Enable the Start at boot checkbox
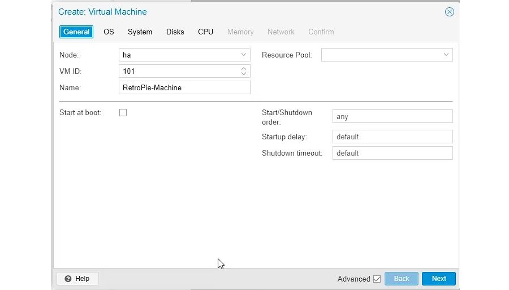This screenshot has height=290, width=509. click(x=123, y=113)
